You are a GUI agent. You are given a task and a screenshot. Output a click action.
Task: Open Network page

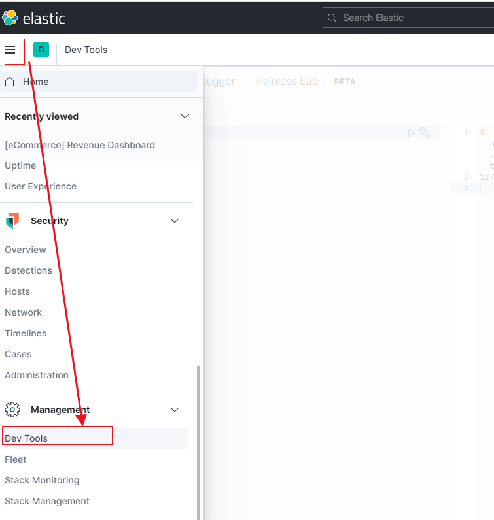(x=24, y=312)
